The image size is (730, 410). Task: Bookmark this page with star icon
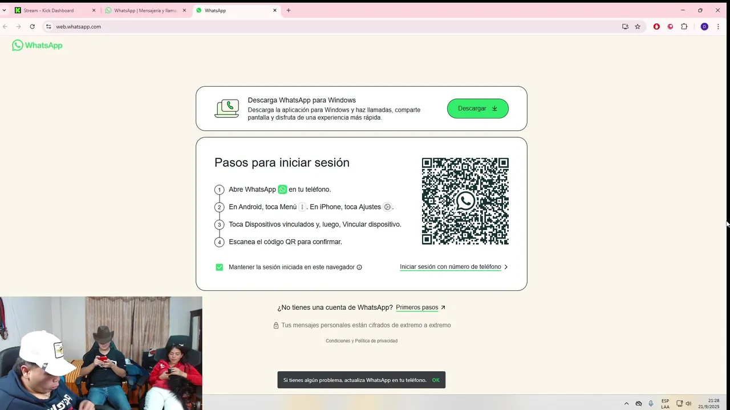click(638, 27)
